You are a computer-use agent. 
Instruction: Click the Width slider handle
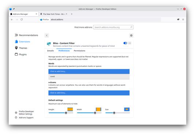(95, 113)
